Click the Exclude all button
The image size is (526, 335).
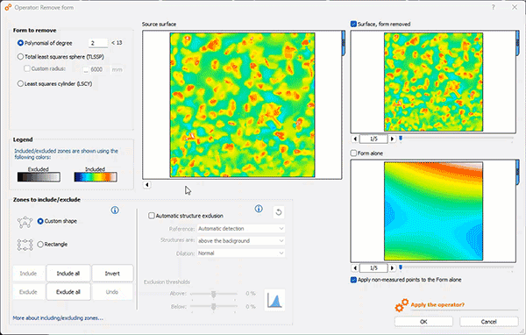(68, 292)
